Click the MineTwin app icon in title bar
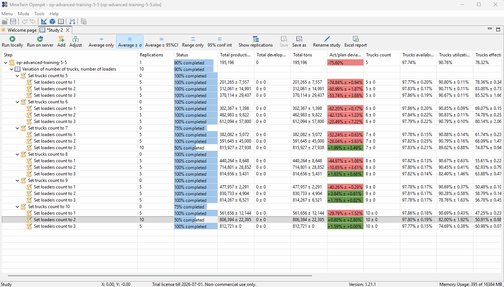Viewport: 504px width, 287px height. (x=5, y=5)
